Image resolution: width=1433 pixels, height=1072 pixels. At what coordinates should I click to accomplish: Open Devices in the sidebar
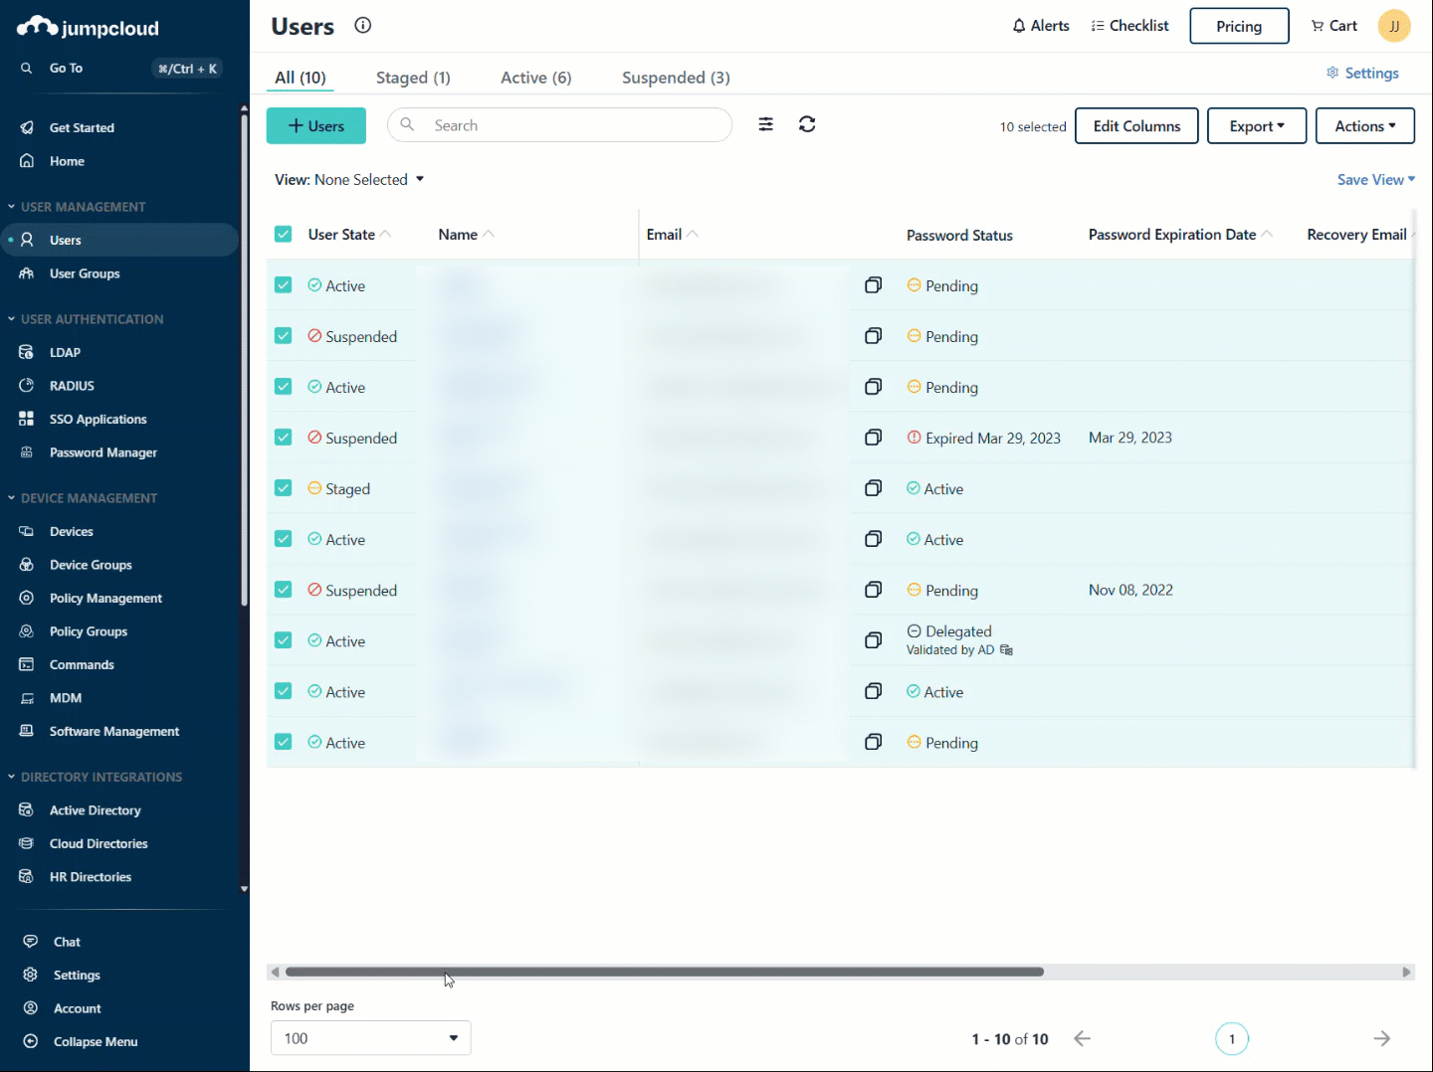click(x=72, y=531)
